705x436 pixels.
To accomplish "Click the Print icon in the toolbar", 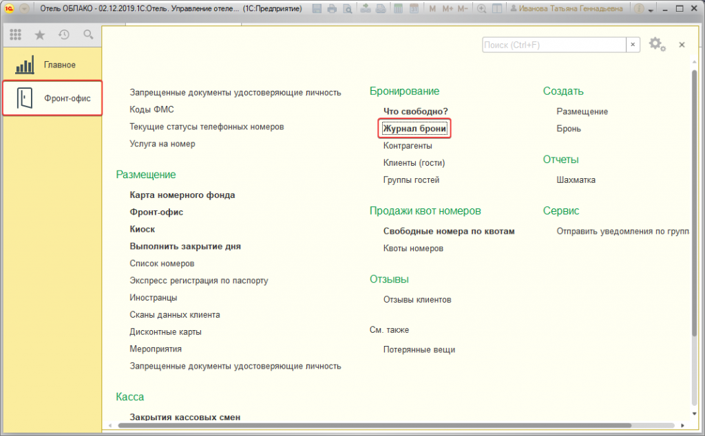I will pos(333,8).
